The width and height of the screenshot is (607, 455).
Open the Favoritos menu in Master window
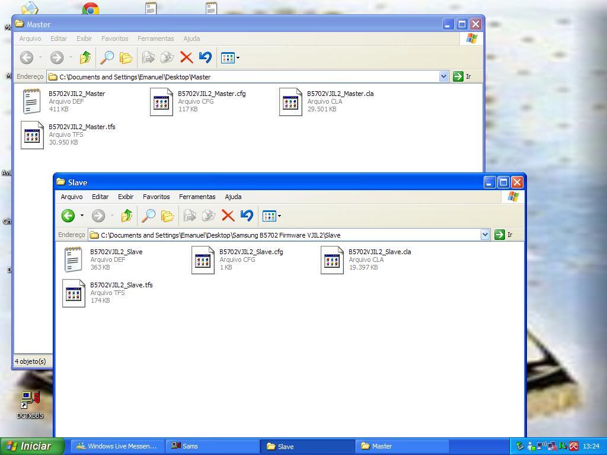[x=114, y=39]
